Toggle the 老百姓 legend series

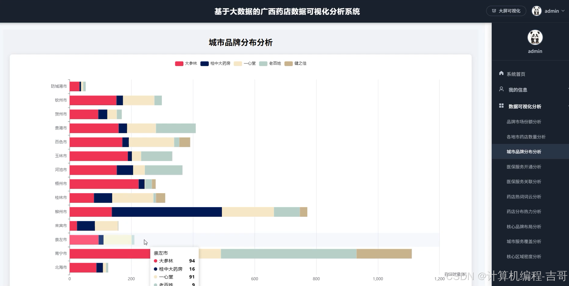click(270, 64)
